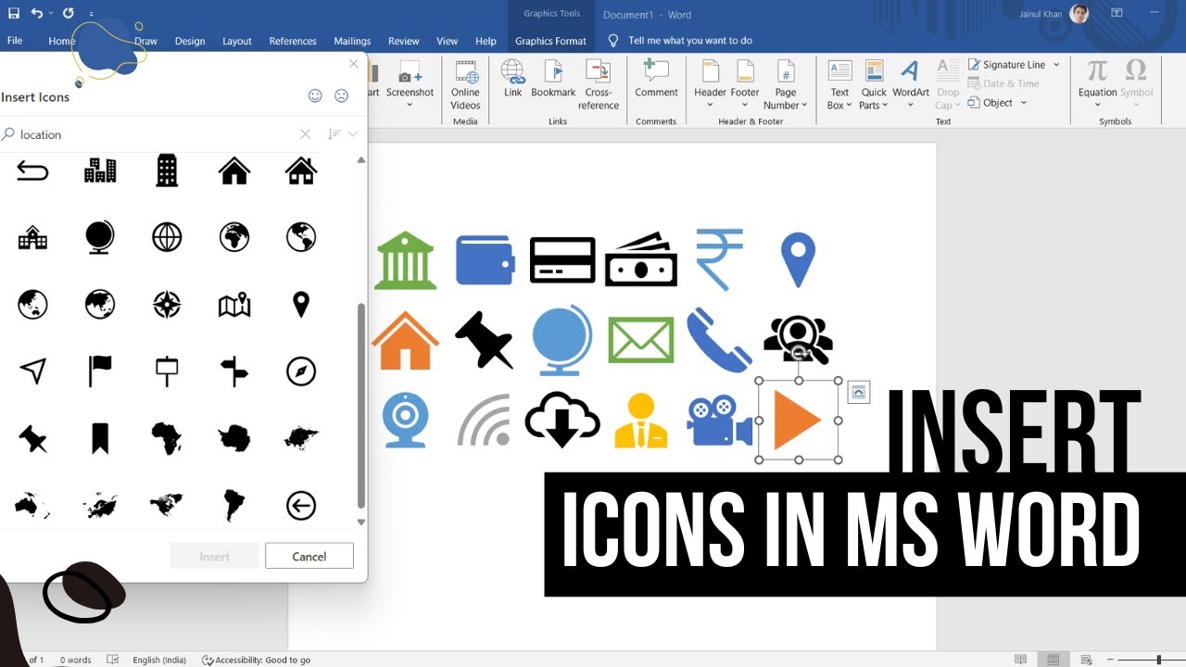Switch to the Review tab

(404, 41)
